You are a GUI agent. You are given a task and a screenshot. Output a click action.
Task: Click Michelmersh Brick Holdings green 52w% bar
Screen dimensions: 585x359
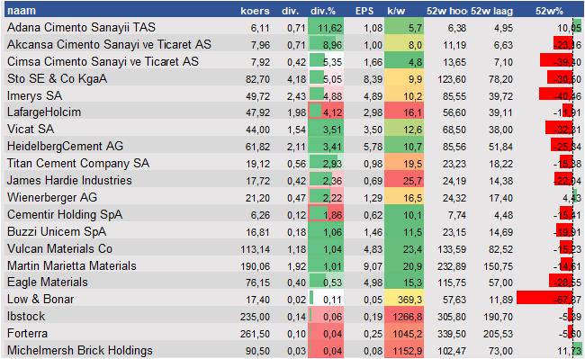click(x=578, y=350)
